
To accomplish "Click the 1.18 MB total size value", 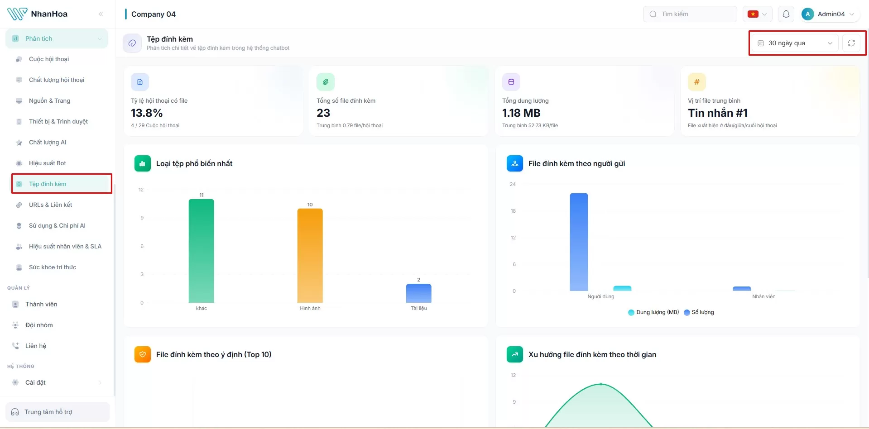I will click(x=521, y=113).
